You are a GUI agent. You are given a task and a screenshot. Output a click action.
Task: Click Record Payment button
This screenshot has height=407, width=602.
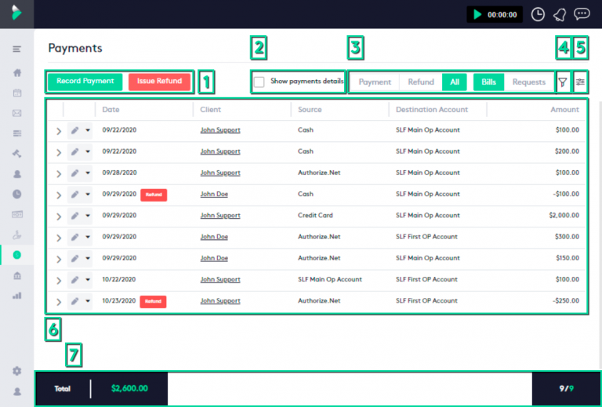[85, 82]
